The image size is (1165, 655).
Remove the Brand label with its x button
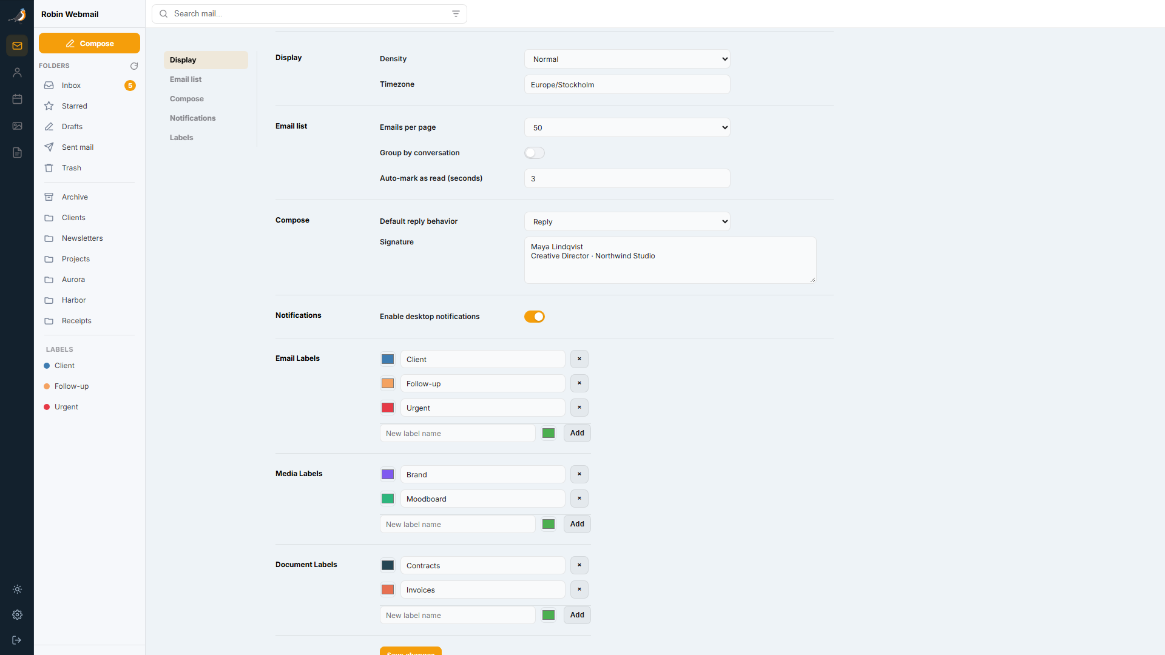(579, 474)
